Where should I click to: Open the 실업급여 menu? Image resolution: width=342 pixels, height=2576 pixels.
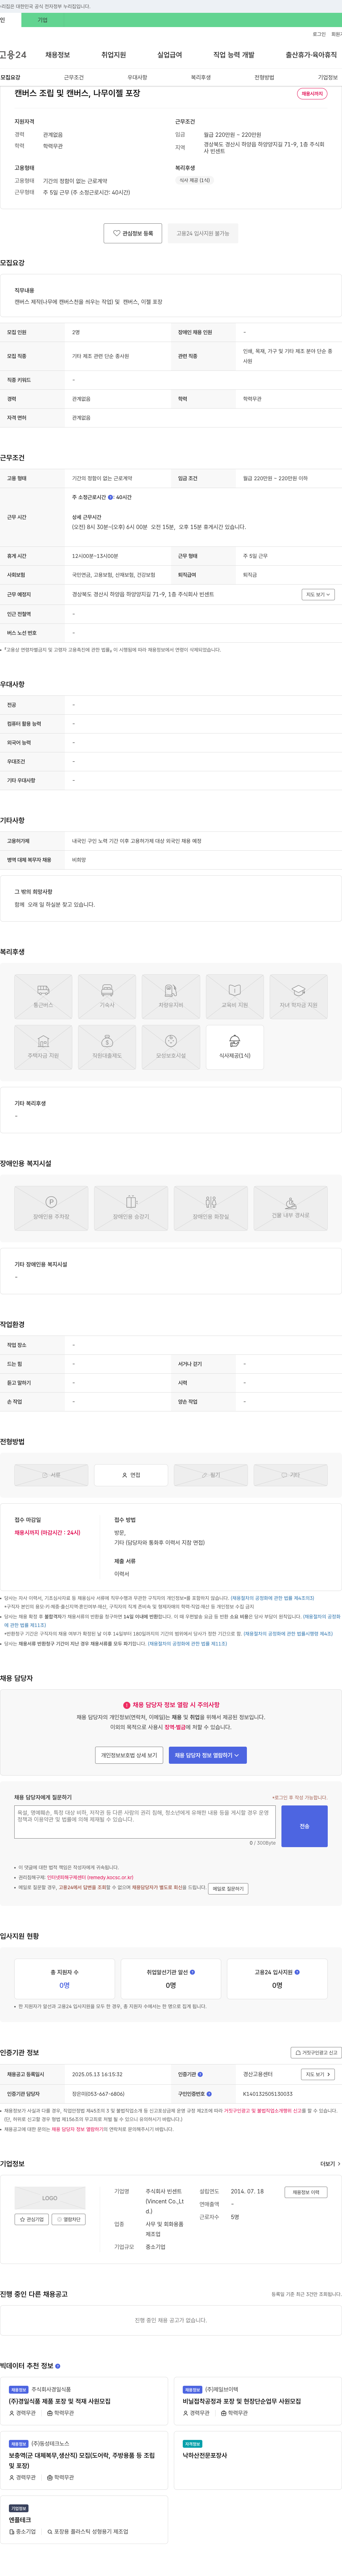pos(170,55)
